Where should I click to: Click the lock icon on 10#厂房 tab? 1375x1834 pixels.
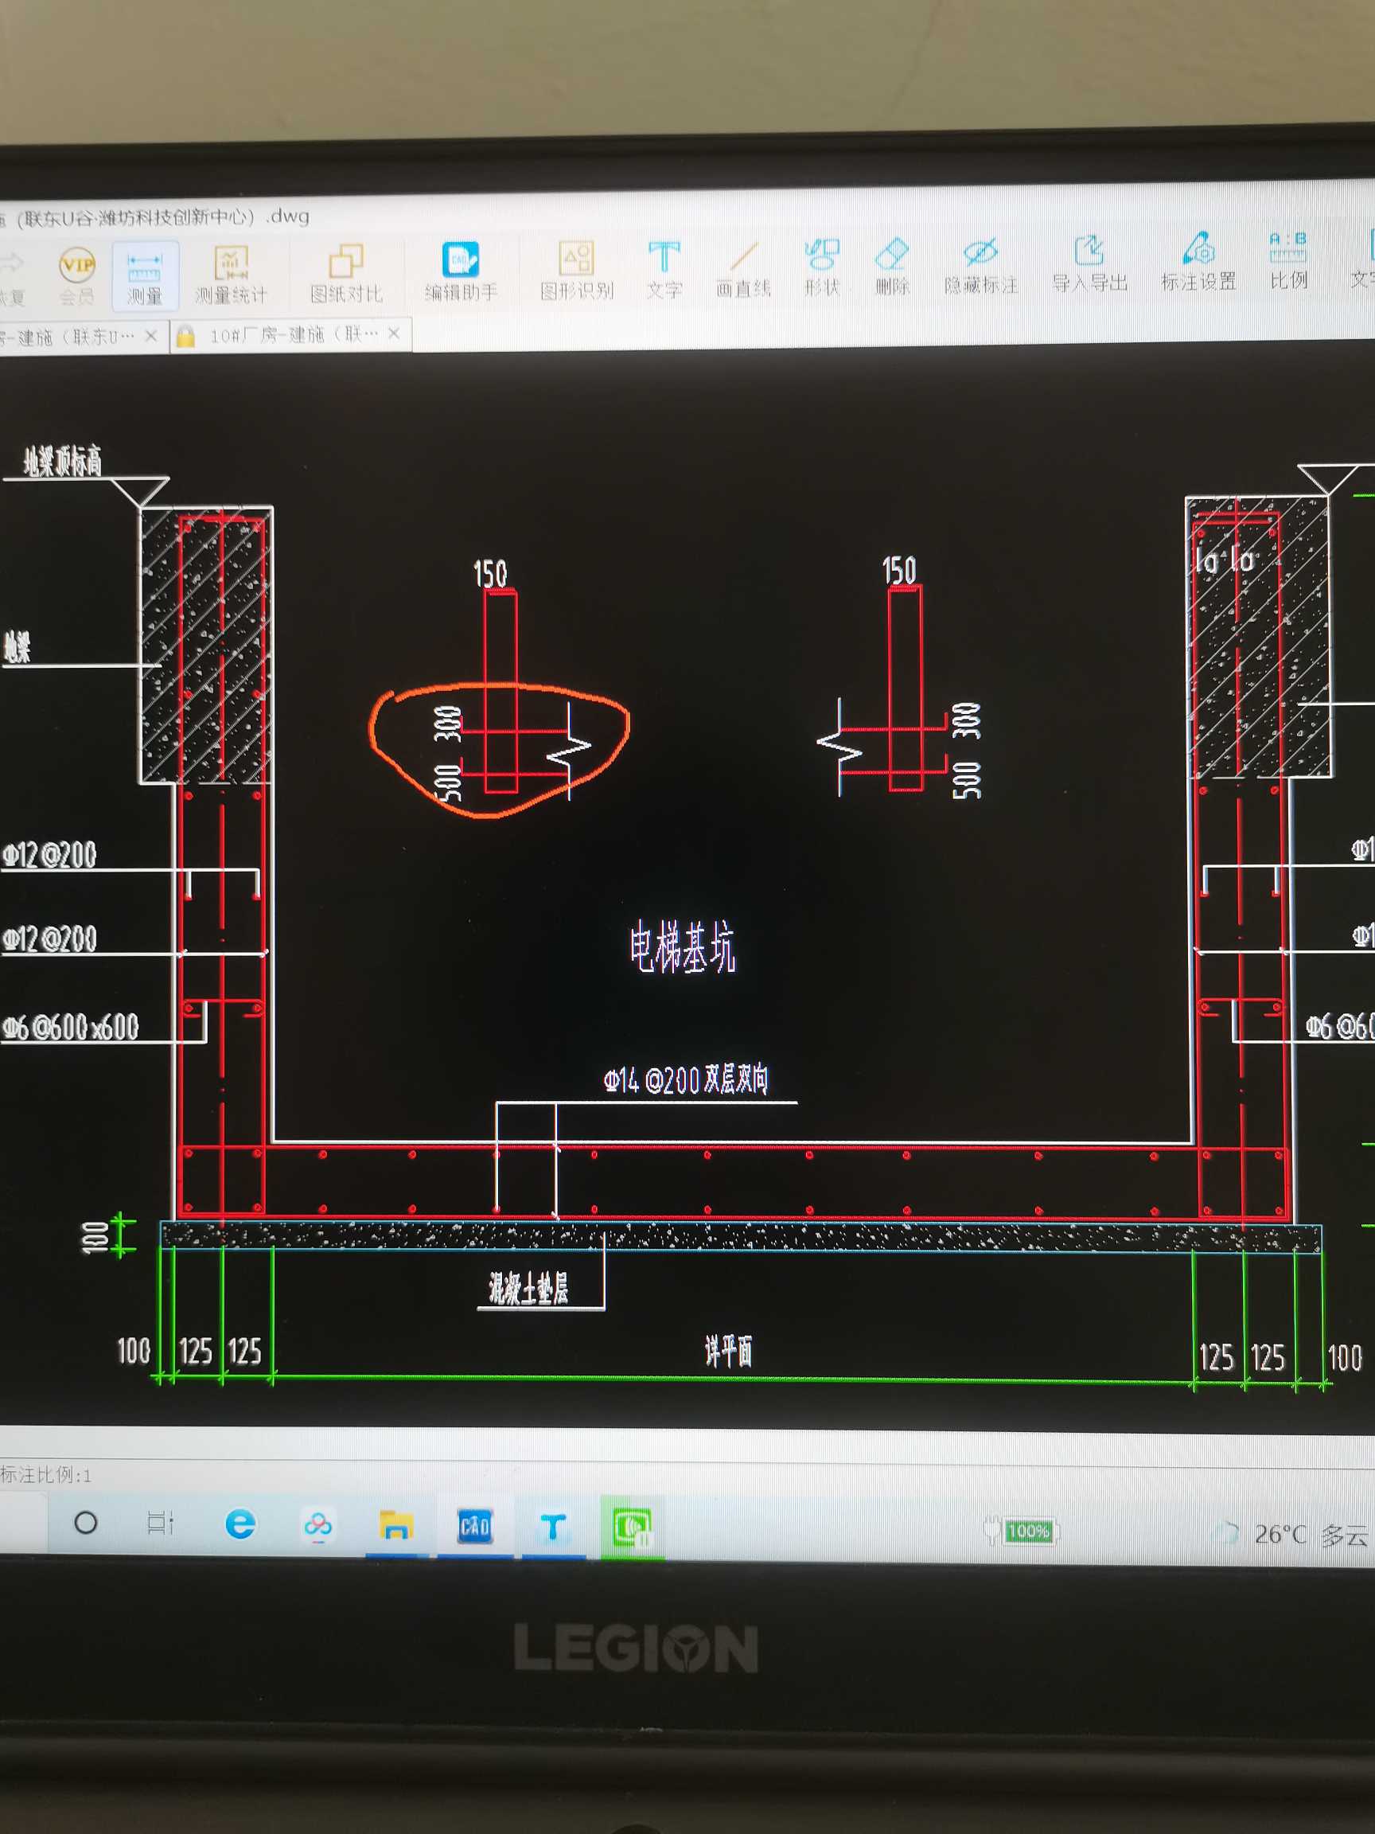coord(185,336)
